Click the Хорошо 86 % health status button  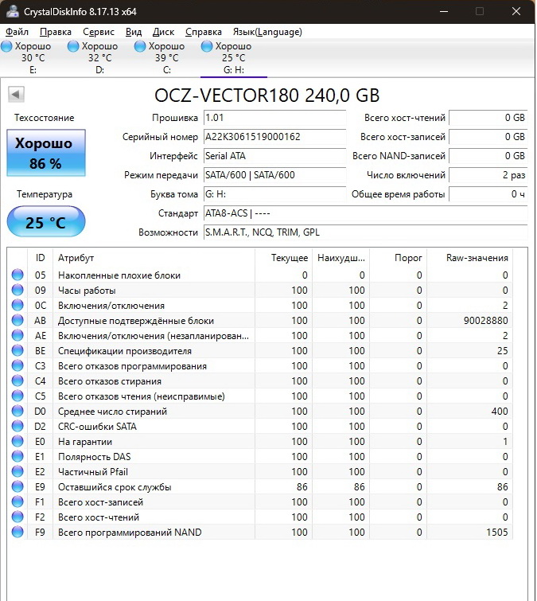[x=46, y=153]
